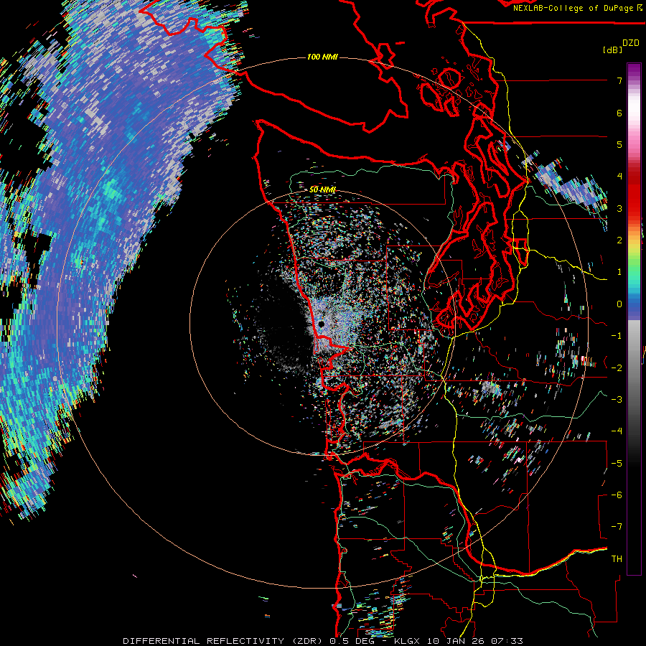Click the "[dB]" unit label

613,50
